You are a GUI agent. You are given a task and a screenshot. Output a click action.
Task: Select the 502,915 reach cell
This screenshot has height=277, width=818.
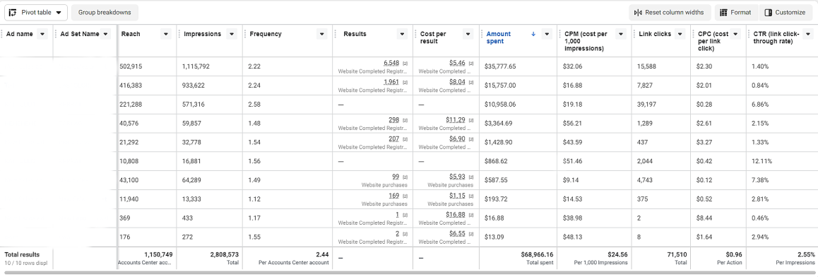147,66
